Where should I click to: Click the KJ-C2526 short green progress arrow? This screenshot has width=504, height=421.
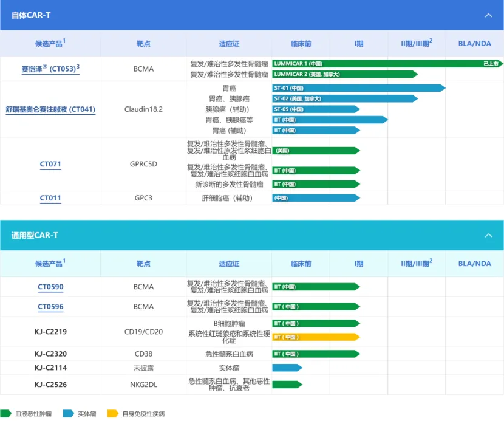(x=287, y=384)
